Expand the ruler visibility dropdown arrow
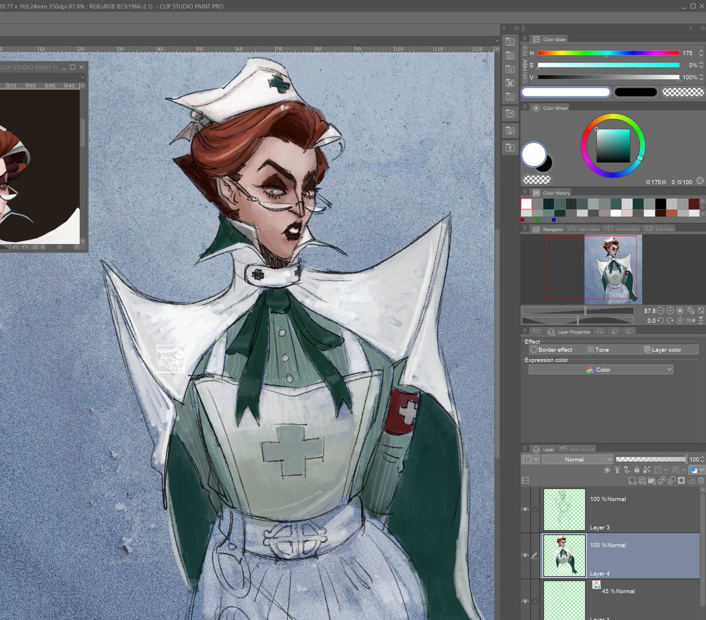Viewport: 706px width, 620px height. (684, 470)
